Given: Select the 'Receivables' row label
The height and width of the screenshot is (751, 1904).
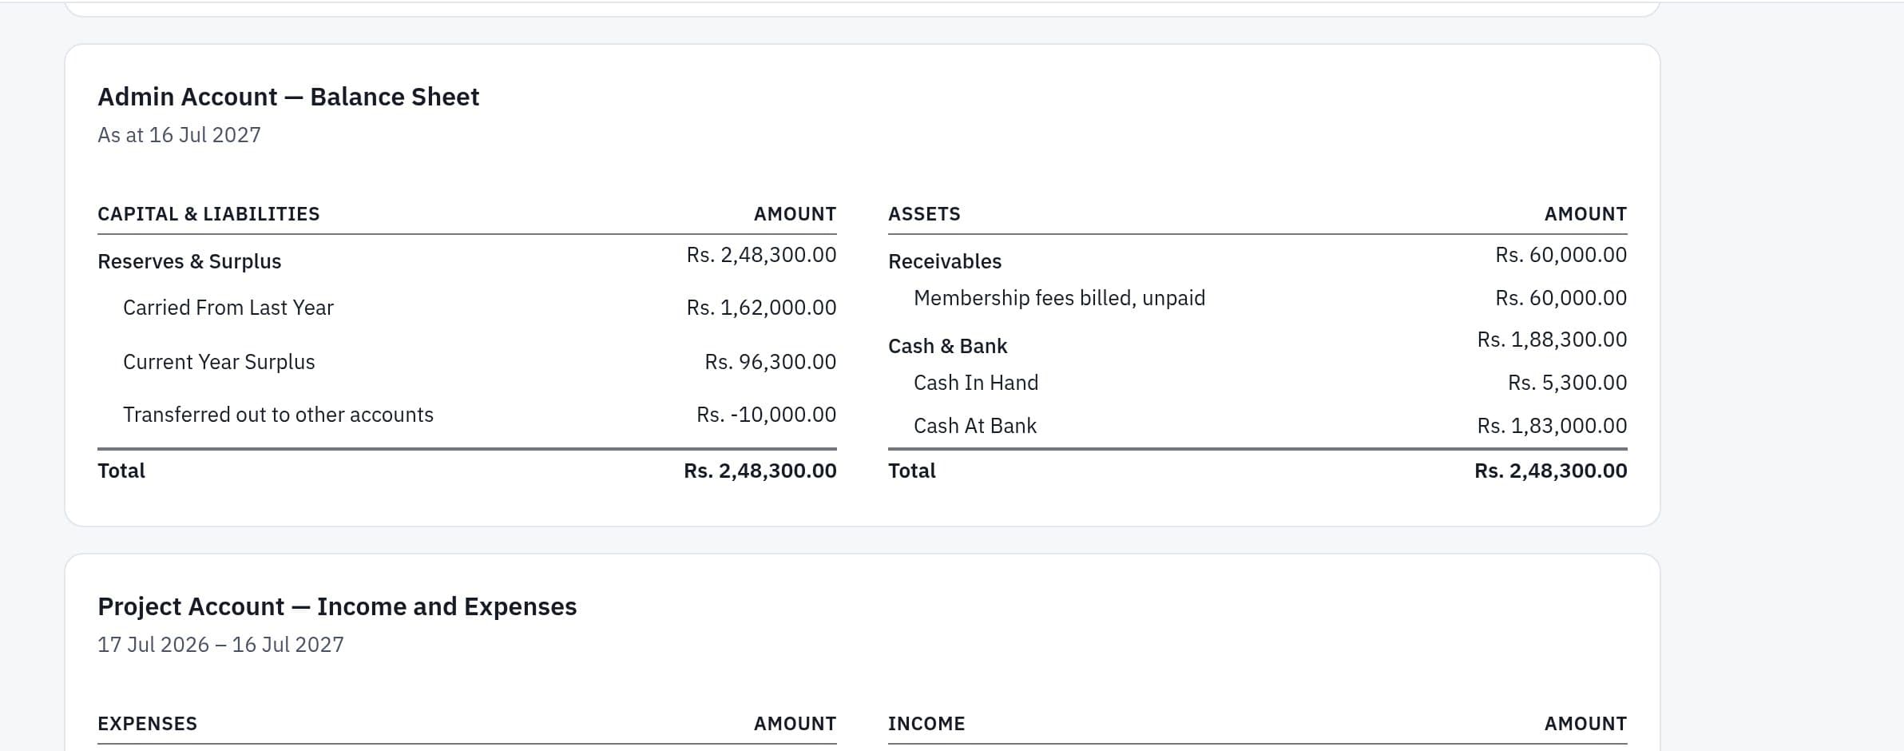Looking at the screenshot, I should (945, 261).
